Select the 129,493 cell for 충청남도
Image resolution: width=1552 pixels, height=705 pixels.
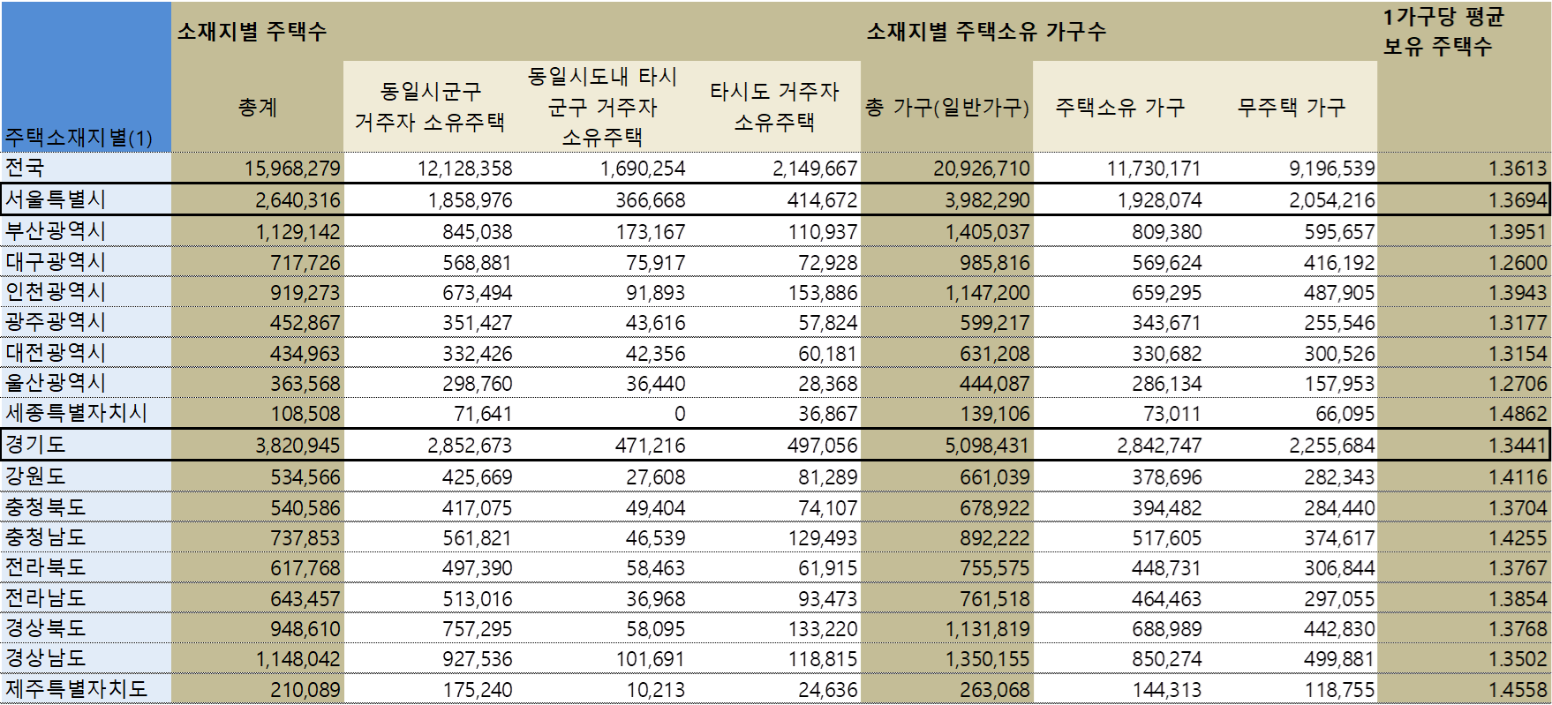tap(774, 537)
